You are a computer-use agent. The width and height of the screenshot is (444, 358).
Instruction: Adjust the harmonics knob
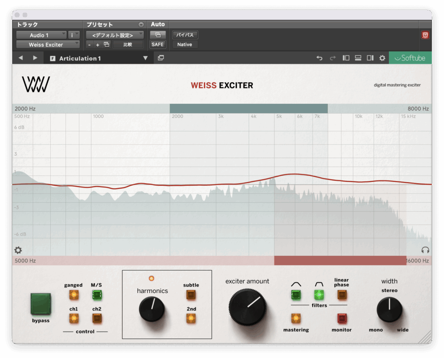[152, 309]
